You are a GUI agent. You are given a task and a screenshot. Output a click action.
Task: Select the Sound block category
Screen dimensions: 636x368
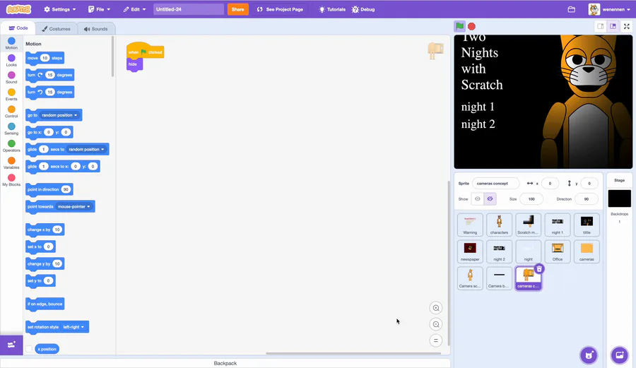(11, 78)
